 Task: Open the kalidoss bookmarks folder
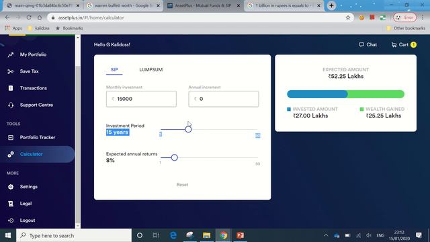pos(39,28)
